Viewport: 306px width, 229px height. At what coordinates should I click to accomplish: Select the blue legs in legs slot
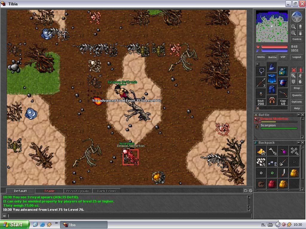point(272,89)
